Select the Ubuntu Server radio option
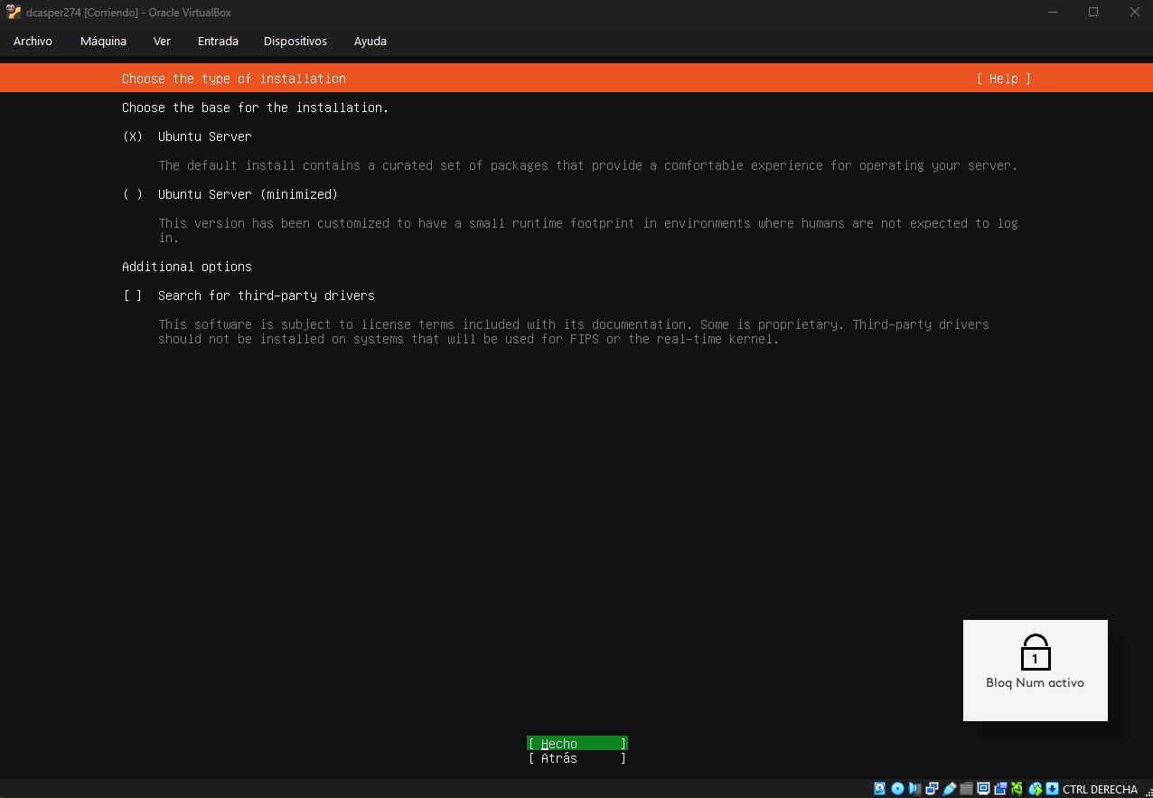Screen dimensions: 1153x798 (x=133, y=136)
